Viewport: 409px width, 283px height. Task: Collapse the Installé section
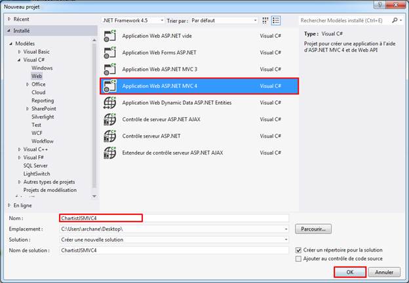coord(9,31)
